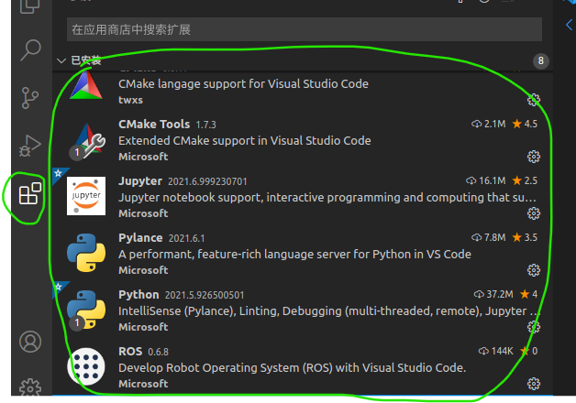Open manage gear for Pylance extension
The width and height of the screenshot is (576, 403).
[534, 270]
